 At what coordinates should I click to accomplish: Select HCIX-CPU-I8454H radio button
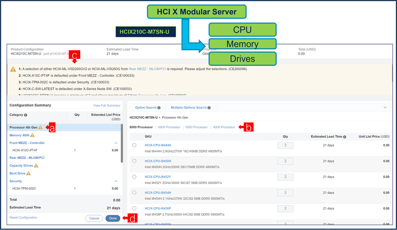[x=134, y=193]
